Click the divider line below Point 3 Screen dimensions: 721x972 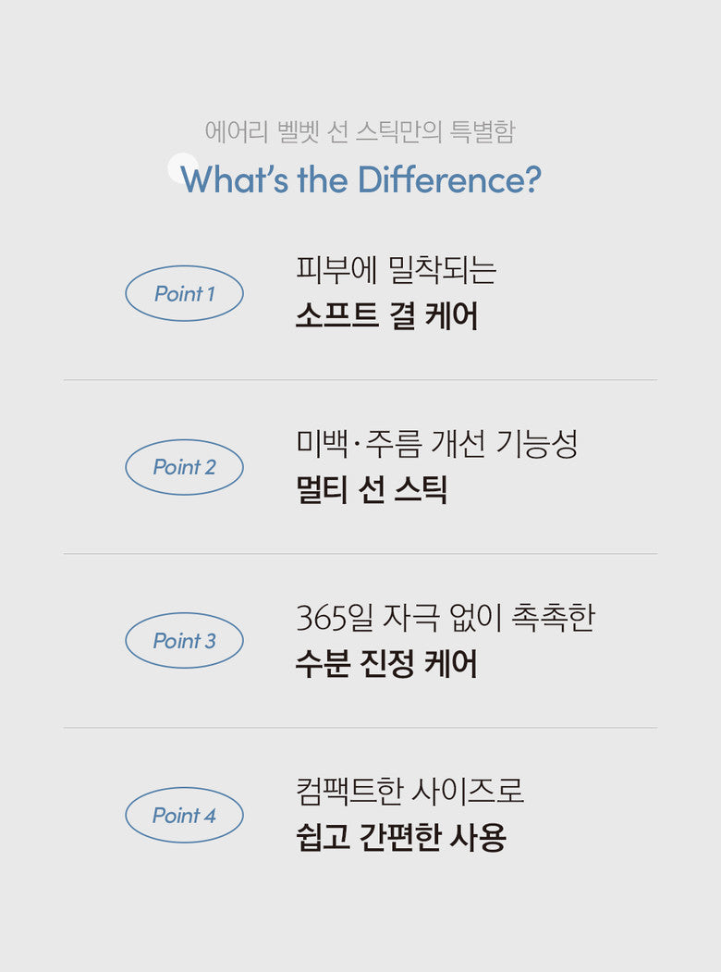(360, 728)
